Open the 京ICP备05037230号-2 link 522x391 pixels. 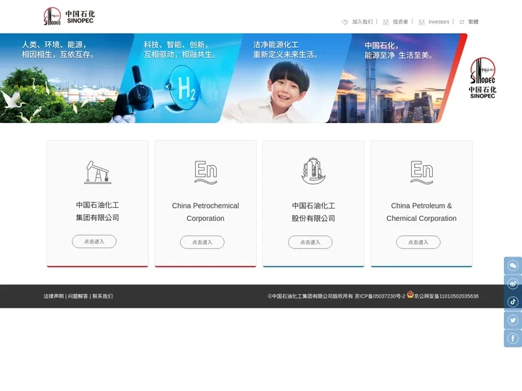pos(380,296)
